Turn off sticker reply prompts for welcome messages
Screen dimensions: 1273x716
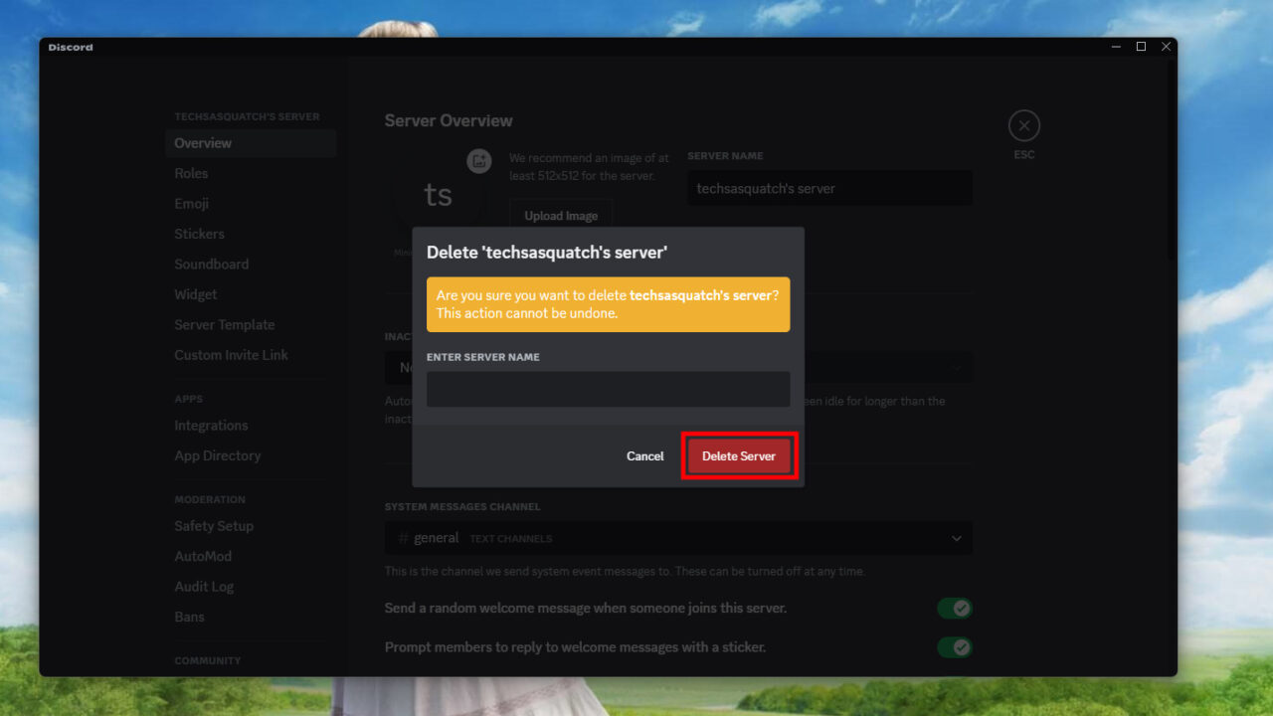(954, 646)
